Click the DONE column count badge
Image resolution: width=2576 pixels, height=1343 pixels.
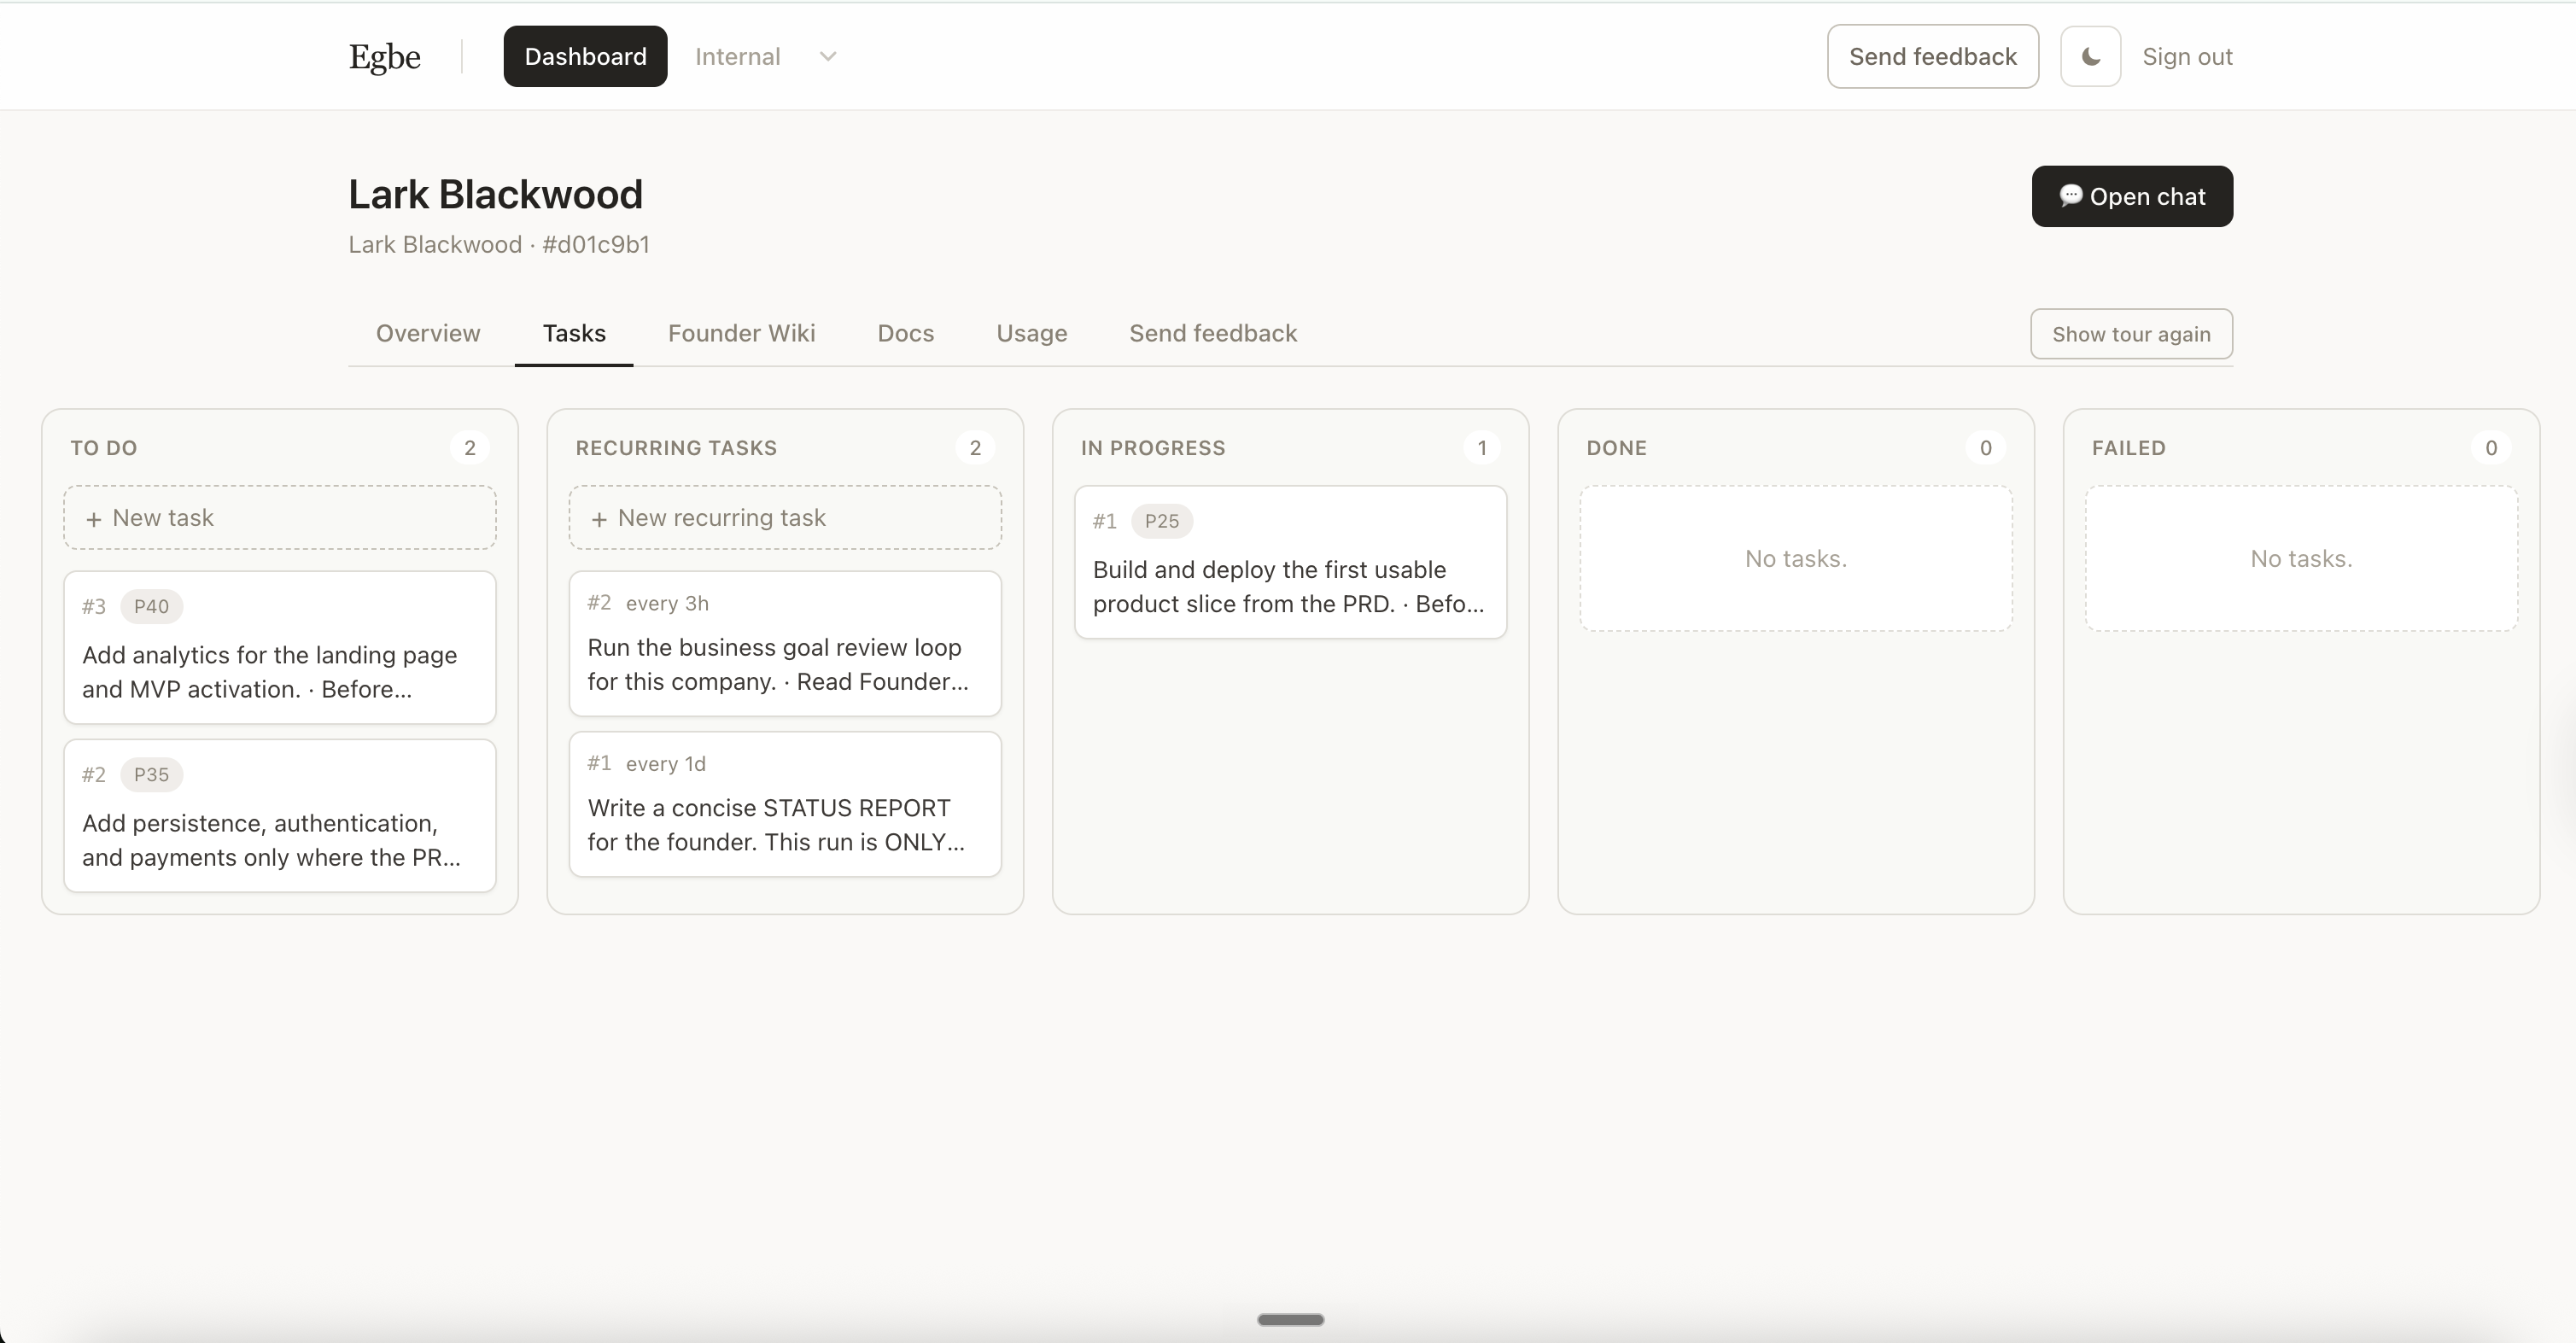[1986, 448]
